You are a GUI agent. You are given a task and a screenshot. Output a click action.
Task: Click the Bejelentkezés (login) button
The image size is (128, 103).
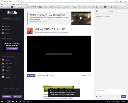[7, 96]
